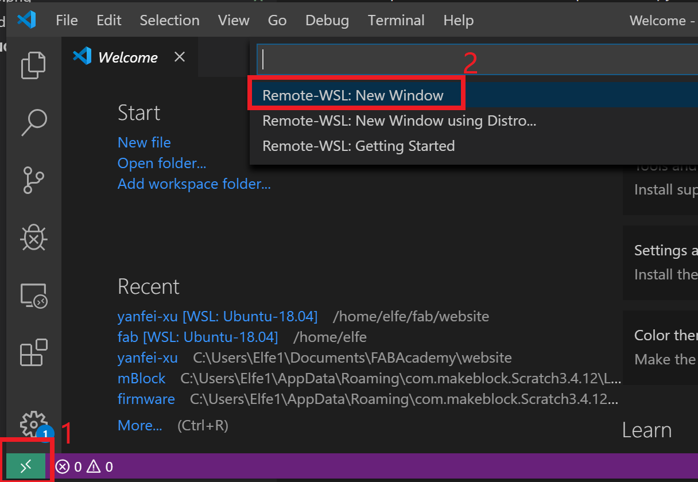The height and width of the screenshot is (482, 698).
Task: Click the Add workspace folder link
Action: (194, 184)
